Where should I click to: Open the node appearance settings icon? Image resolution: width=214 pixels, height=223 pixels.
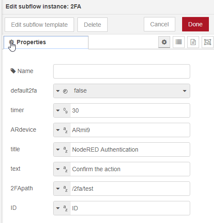(x=208, y=42)
